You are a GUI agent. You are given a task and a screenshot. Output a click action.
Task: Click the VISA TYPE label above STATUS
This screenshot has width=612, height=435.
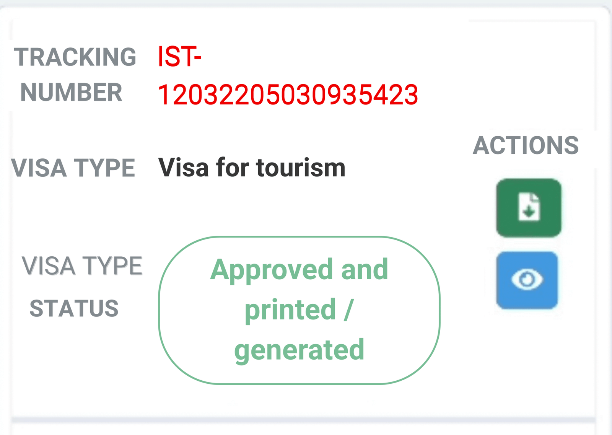(82, 266)
